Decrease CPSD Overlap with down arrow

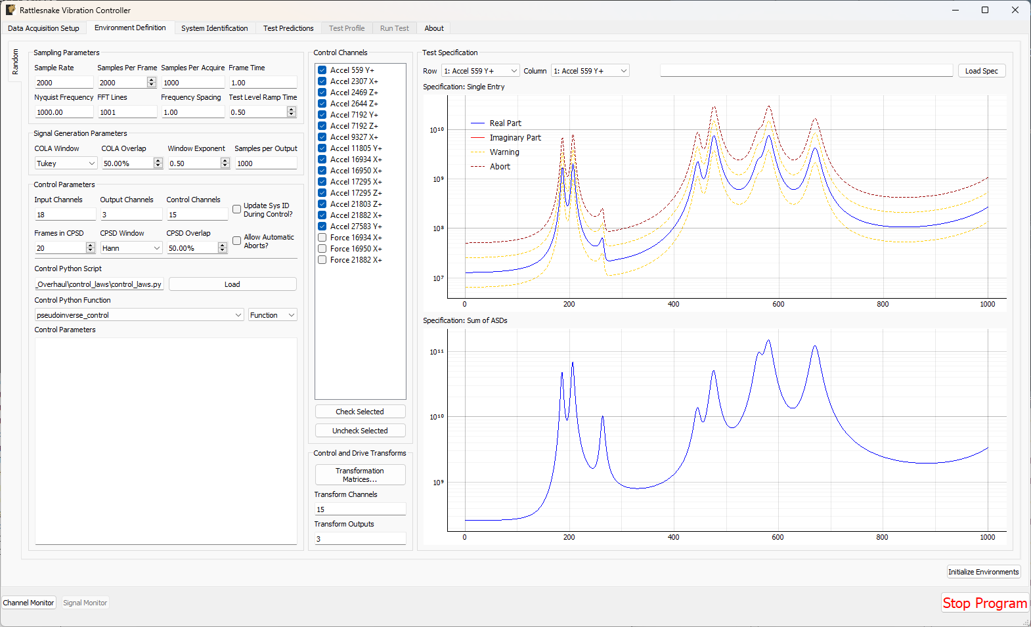point(223,251)
